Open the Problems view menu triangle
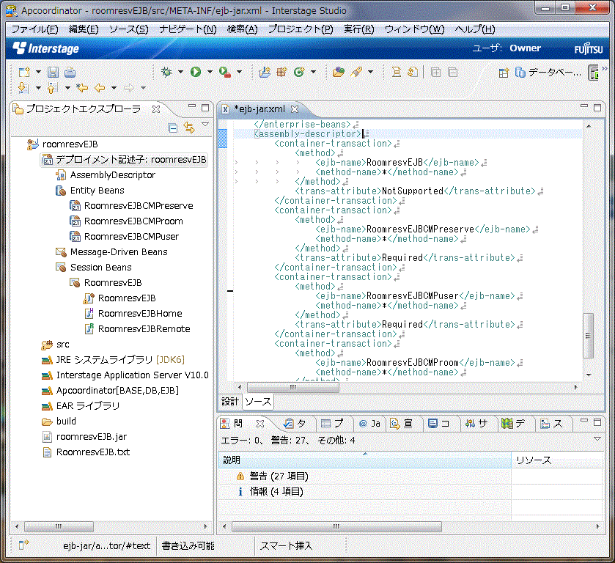Screen dimensions: 615x563 tap(597, 438)
